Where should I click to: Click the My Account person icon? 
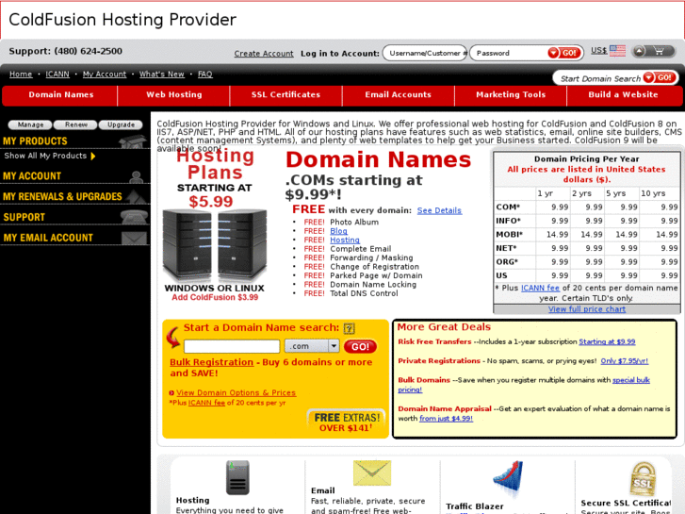137,176
